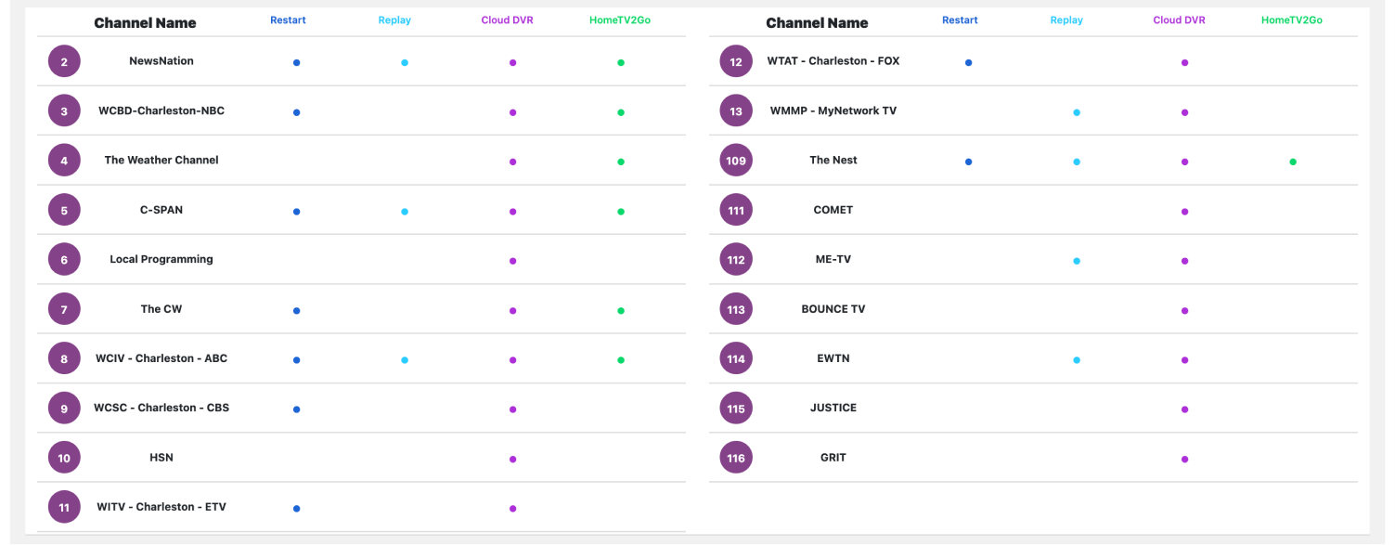Select the COMET channel name
The image size is (1395, 545).
coord(833,210)
